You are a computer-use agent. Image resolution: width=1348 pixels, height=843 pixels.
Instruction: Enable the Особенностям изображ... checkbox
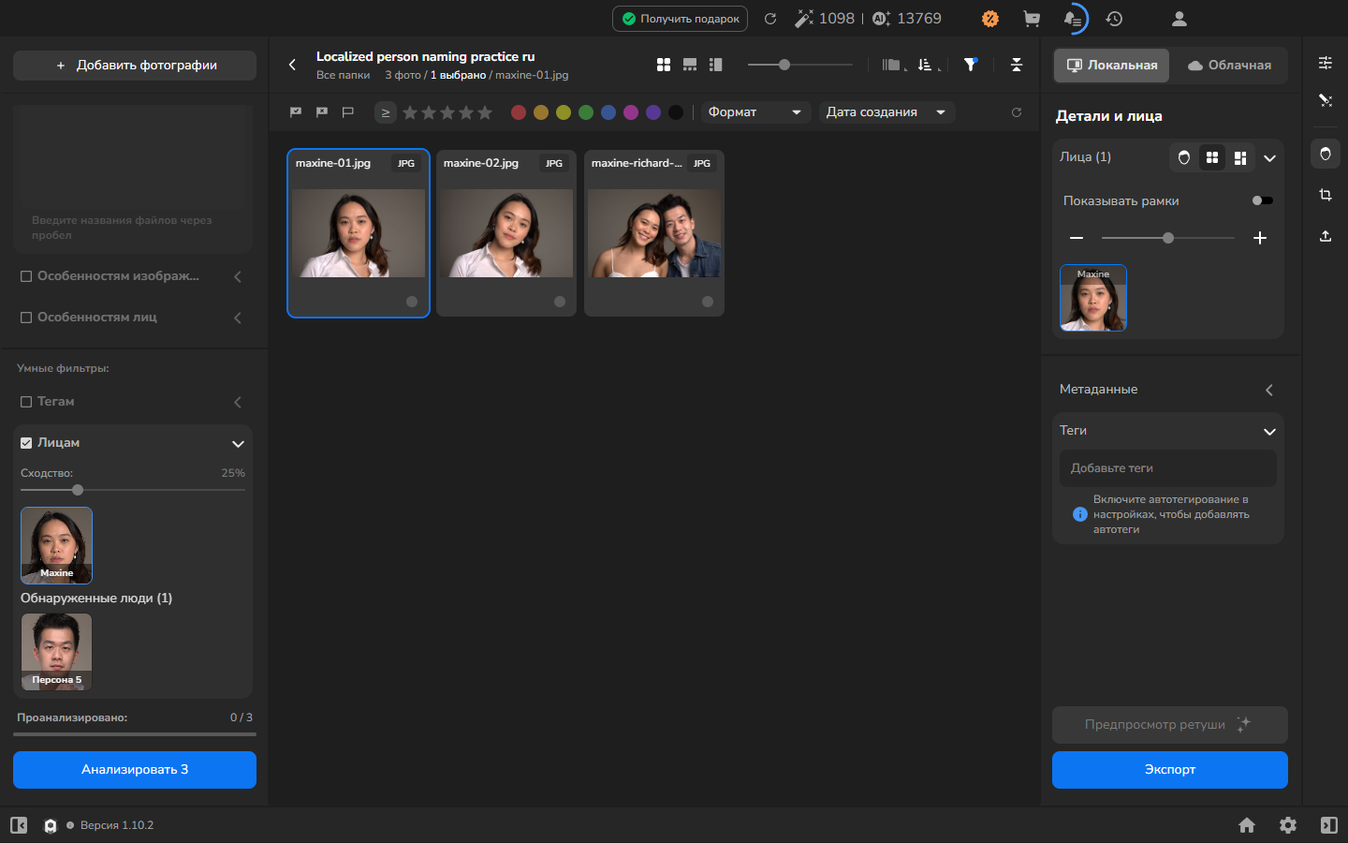[x=26, y=276]
